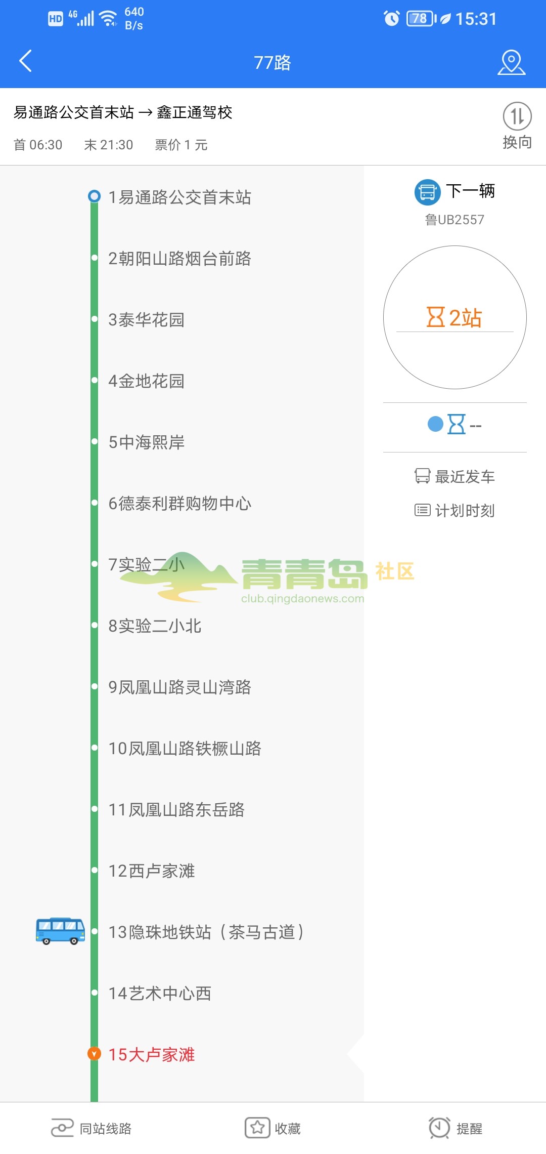The width and height of the screenshot is (546, 1154).
Task: Select station 14艺术中心西
Action: [x=160, y=993]
